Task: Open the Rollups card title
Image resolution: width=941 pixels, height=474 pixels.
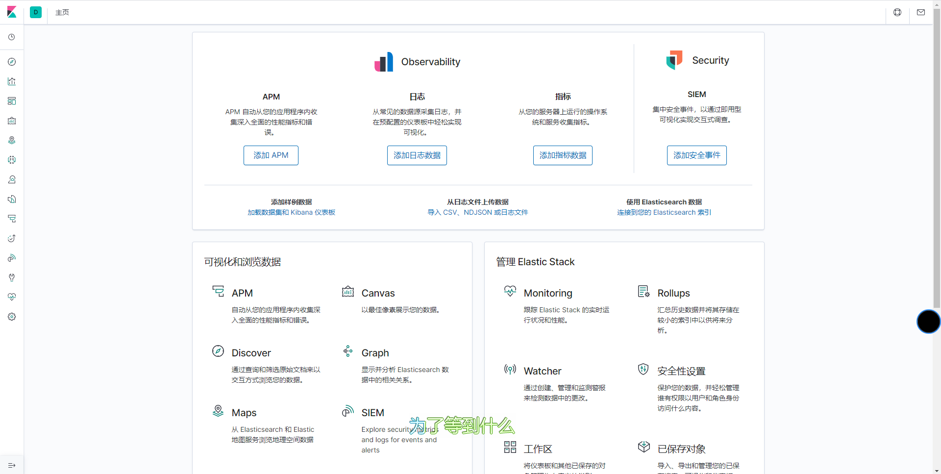Action: (674, 293)
